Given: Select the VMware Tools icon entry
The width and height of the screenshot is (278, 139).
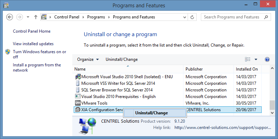Looking at the screenshot, I should [77, 103].
